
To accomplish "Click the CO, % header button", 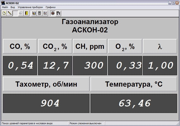I will click(20, 46).
